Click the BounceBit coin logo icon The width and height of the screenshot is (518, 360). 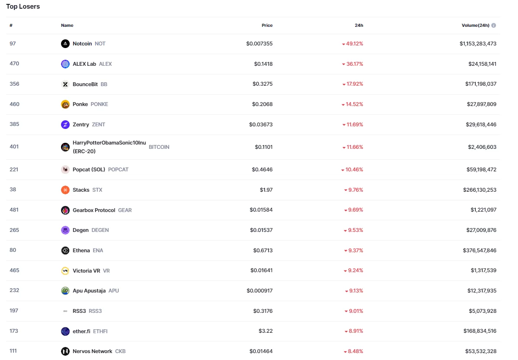[65, 84]
